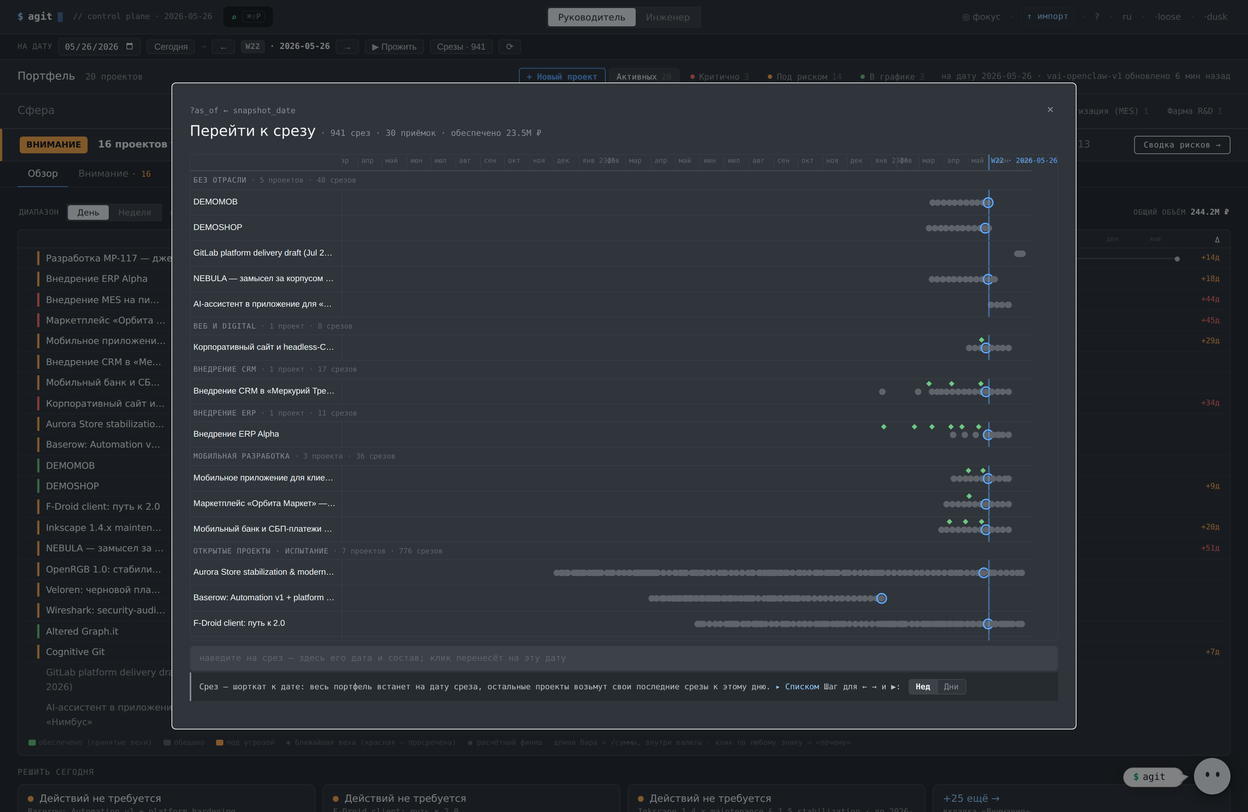Image resolution: width=1248 pixels, height=812 pixels.
Task: Set the range to Неделя
Action: [x=134, y=212]
